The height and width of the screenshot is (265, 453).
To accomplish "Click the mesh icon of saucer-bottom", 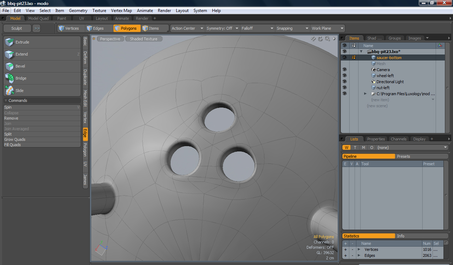I will 373,58.
